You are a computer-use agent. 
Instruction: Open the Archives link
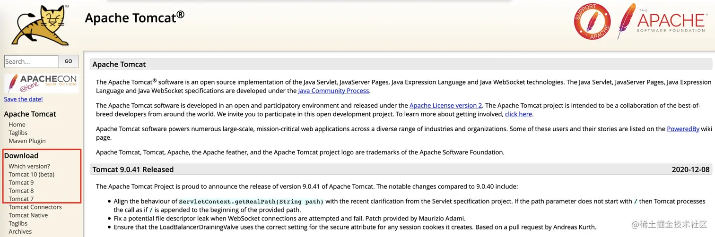[x=20, y=231]
